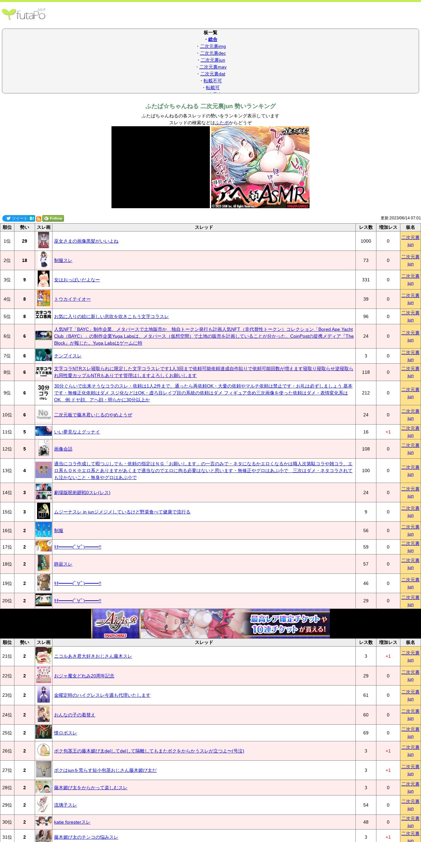The width and height of the screenshot is (421, 842).
Task: Click the Twitter tweet button
Action: point(15,218)
